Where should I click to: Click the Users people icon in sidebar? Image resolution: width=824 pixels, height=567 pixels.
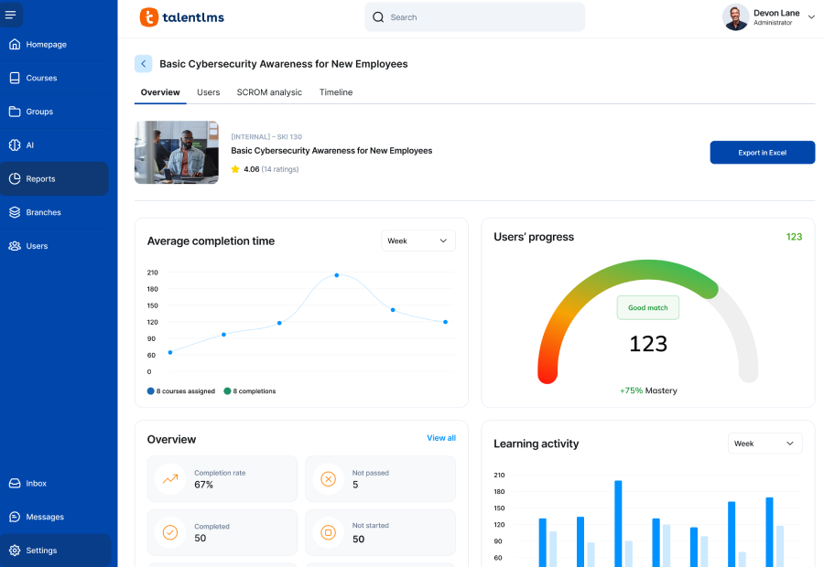click(15, 246)
